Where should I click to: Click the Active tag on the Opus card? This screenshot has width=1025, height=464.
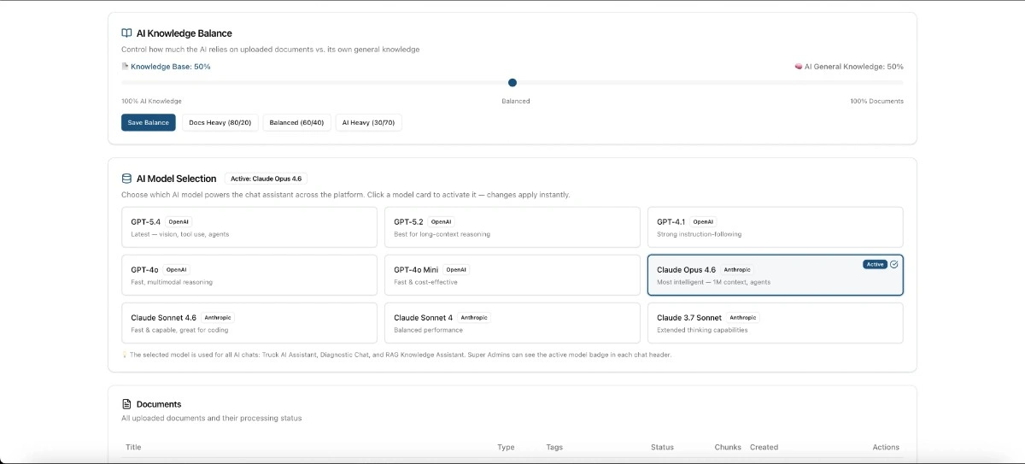876,264
